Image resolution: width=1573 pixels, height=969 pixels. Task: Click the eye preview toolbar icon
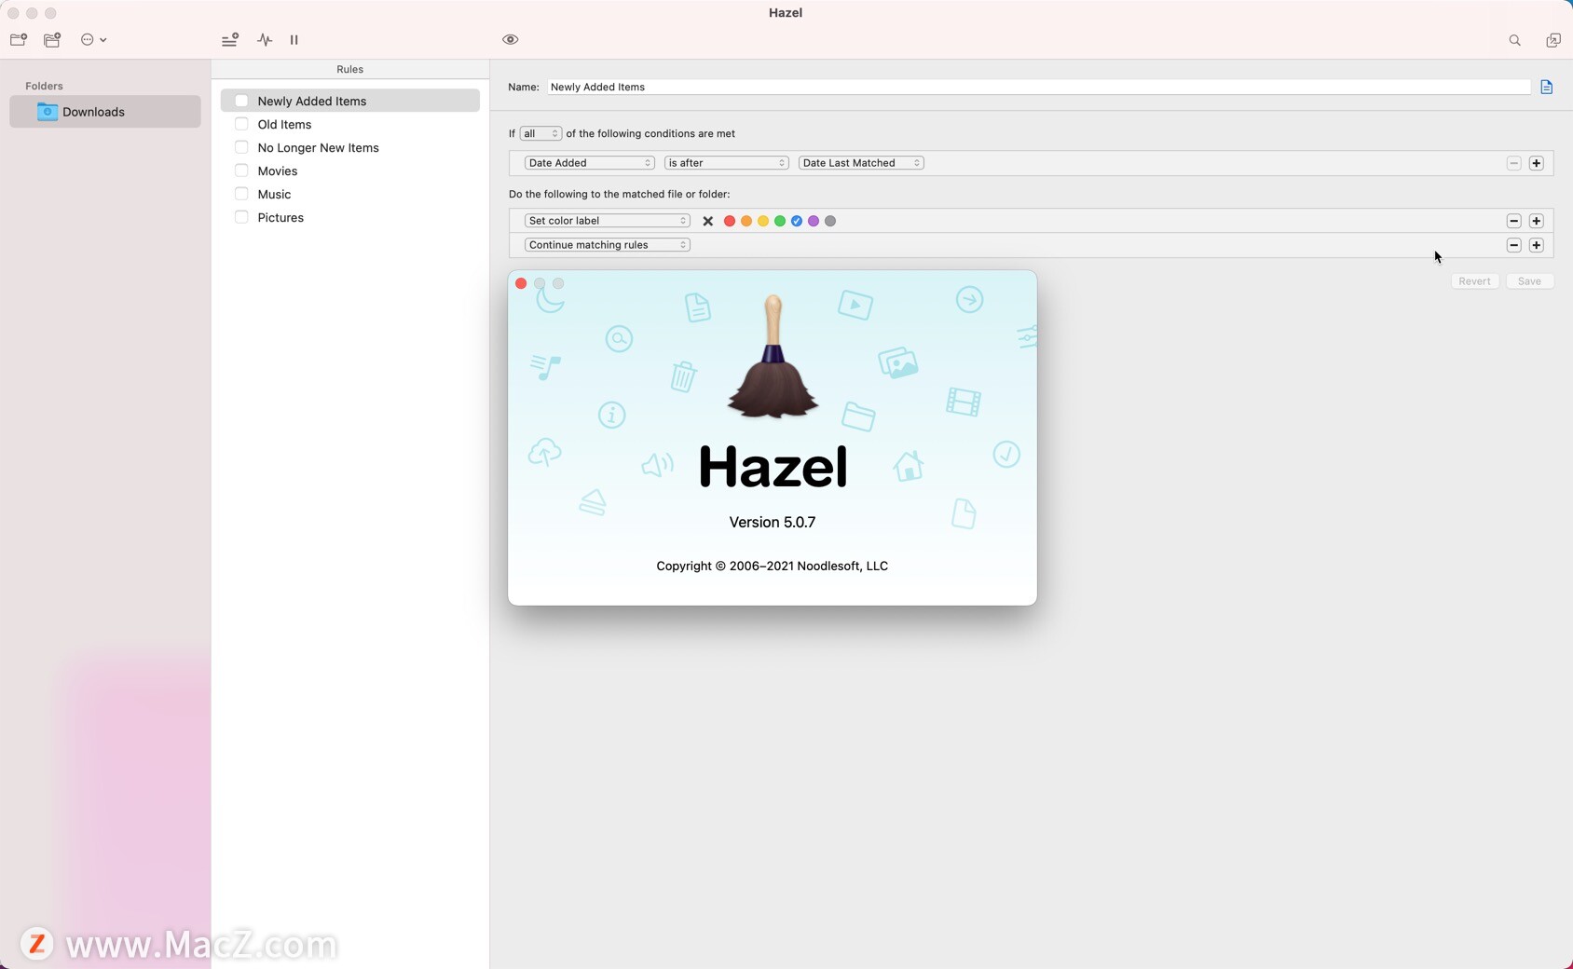(x=510, y=40)
